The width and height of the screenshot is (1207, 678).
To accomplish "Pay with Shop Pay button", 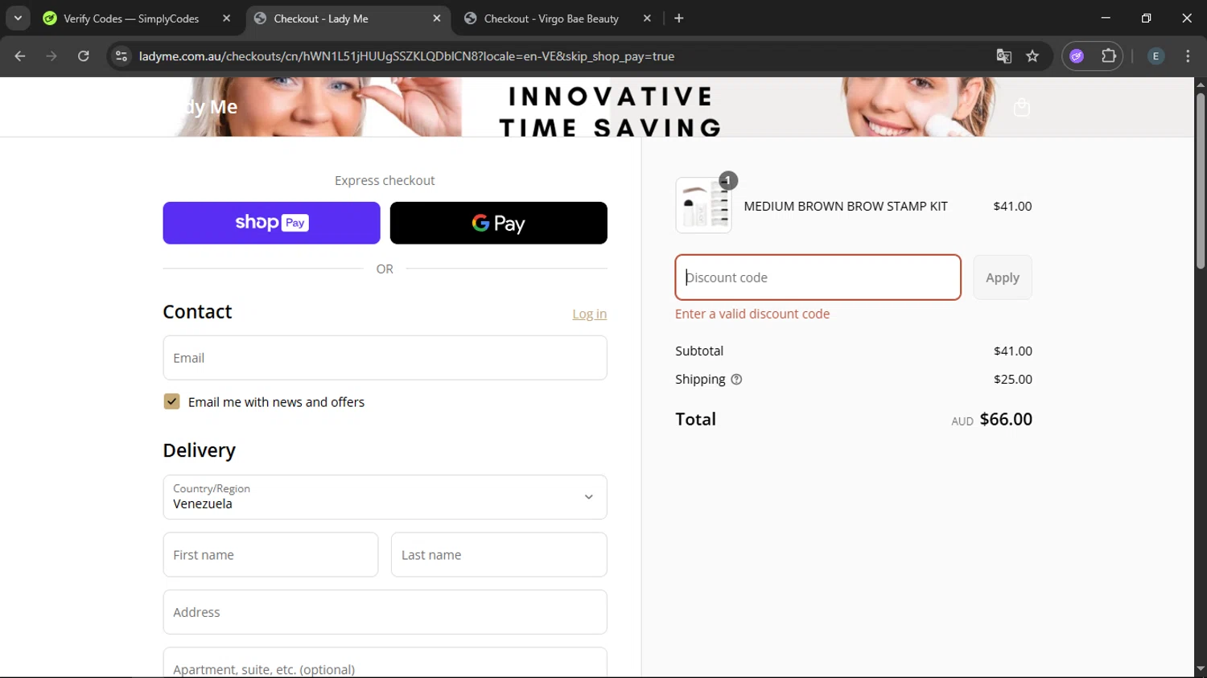I will coord(271,223).
